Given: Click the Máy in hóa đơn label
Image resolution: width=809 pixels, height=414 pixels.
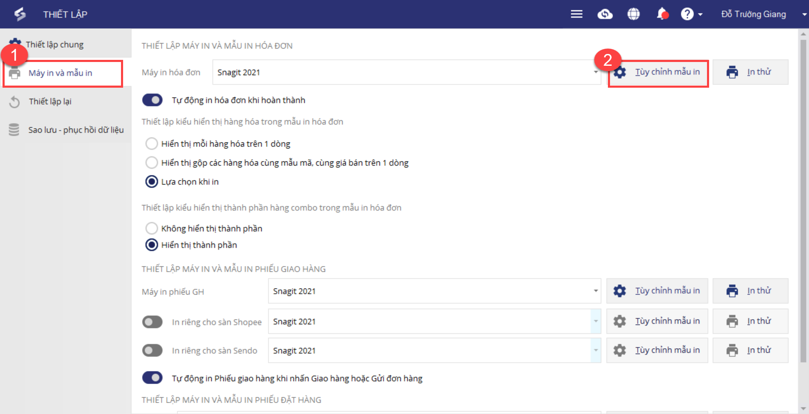Looking at the screenshot, I should point(171,73).
